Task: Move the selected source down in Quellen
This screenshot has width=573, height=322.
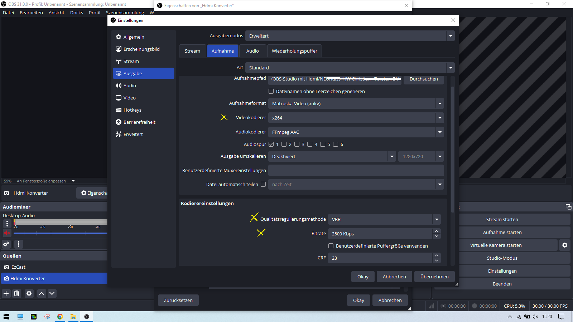Action: 52,293
